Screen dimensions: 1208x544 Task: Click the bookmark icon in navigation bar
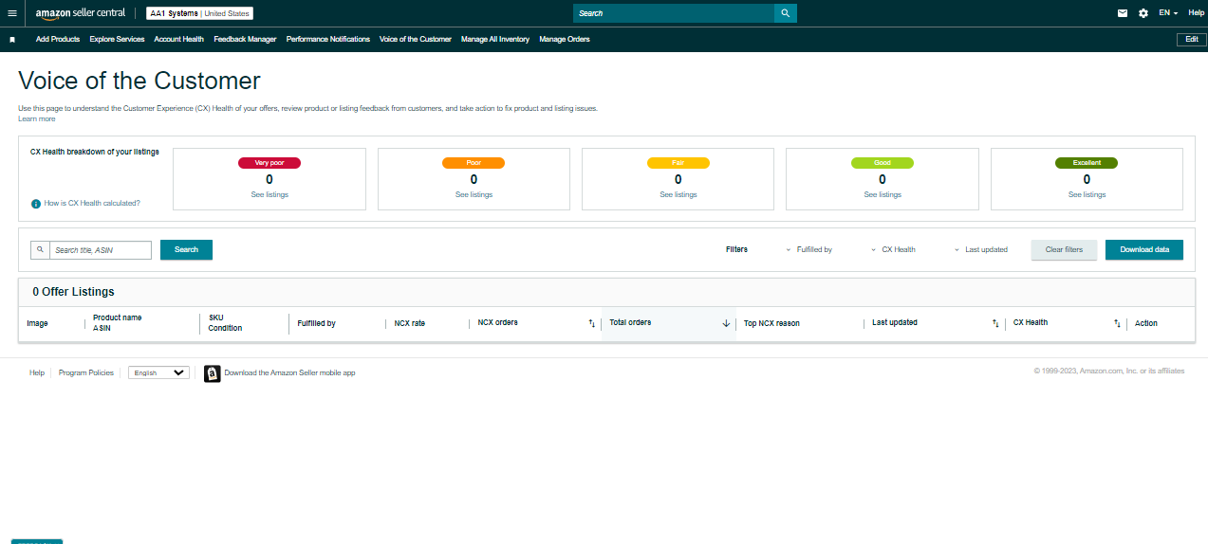click(x=12, y=40)
